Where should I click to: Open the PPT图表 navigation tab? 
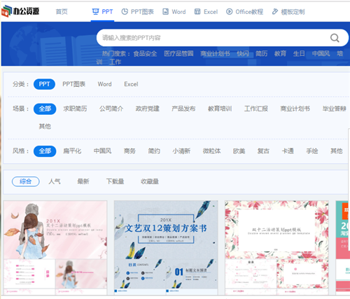(x=138, y=12)
